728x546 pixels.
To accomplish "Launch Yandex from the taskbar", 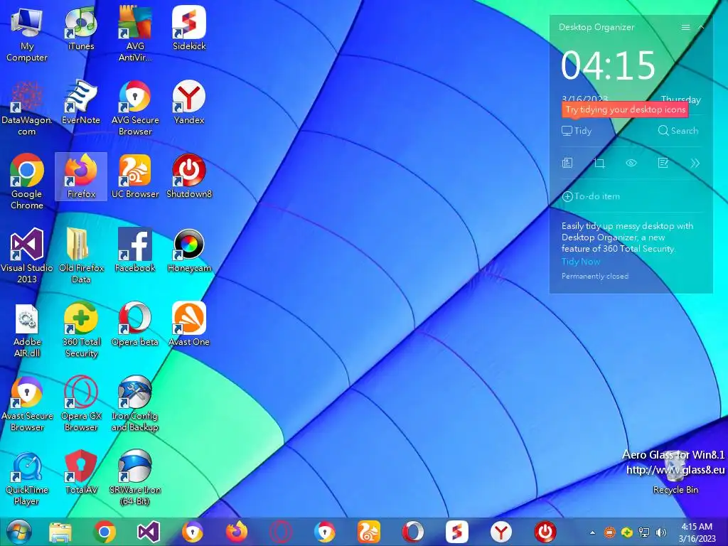I will pyautogui.click(x=501, y=532).
